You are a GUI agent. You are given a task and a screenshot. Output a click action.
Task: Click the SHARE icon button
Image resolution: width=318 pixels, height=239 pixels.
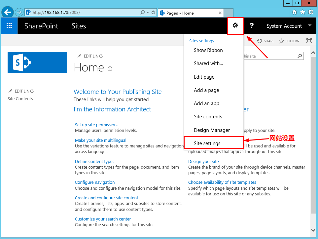pyautogui.click(x=266, y=41)
